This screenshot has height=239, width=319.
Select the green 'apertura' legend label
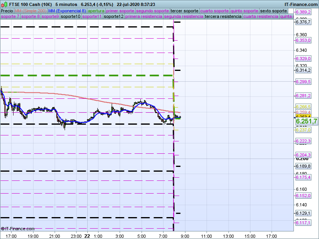96,11
